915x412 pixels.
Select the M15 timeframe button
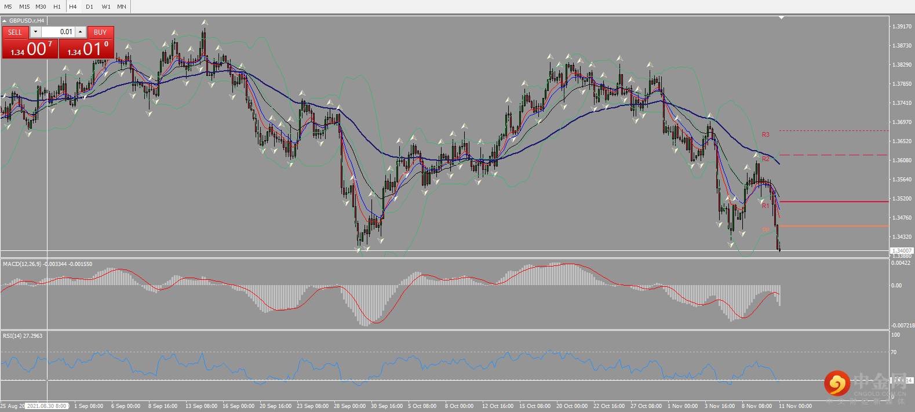pyautogui.click(x=24, y=6)
